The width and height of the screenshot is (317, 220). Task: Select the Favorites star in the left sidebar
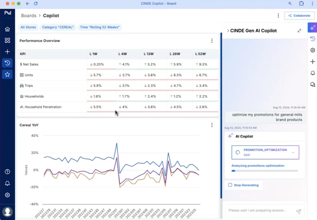pyautogui.click(x=7, y=74)
